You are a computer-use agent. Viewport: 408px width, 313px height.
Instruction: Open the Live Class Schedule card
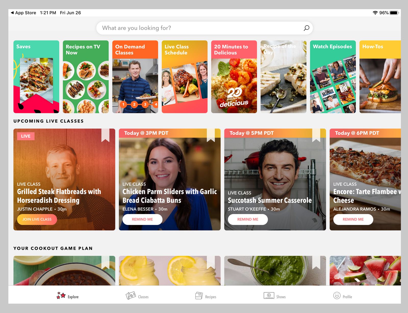[x=184, y=77]
